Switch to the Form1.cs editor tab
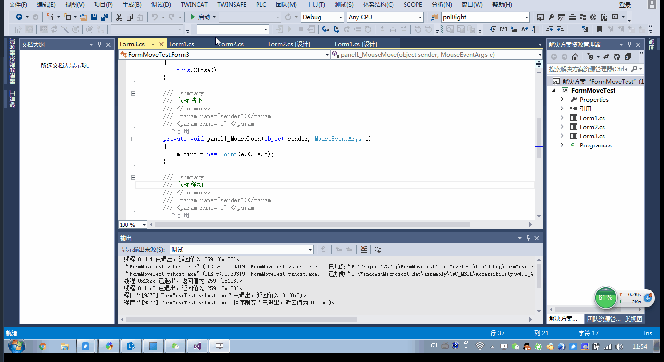The width and height of the screenshot is (664, 362). pos(182,44)
